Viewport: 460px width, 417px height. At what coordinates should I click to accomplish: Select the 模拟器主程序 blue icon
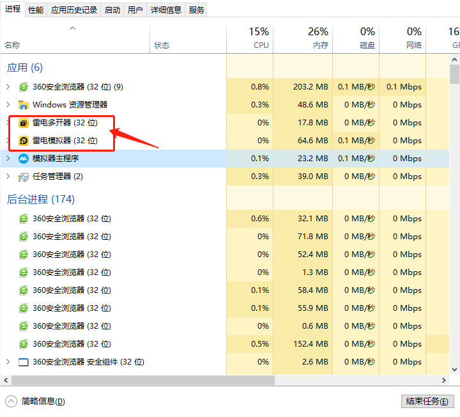tap(24, 159)
